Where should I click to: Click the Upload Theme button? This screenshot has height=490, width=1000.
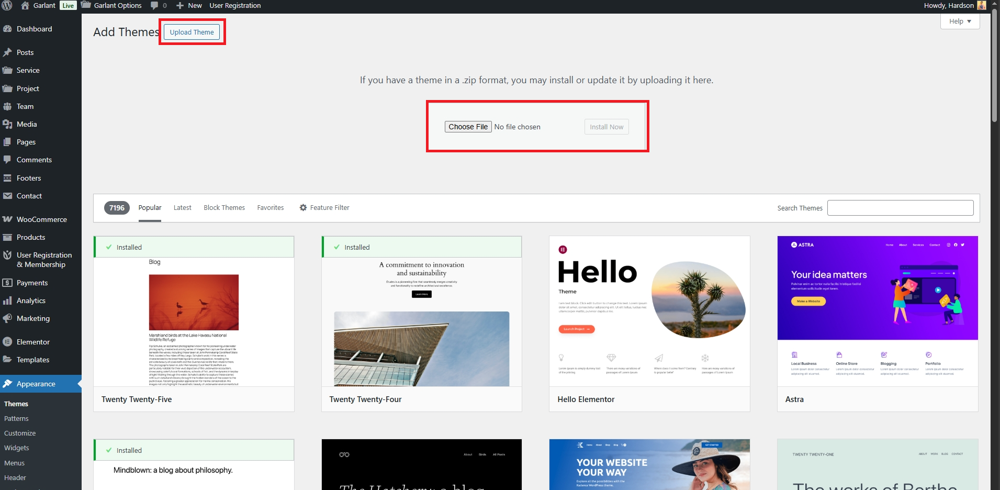point(192,32)
